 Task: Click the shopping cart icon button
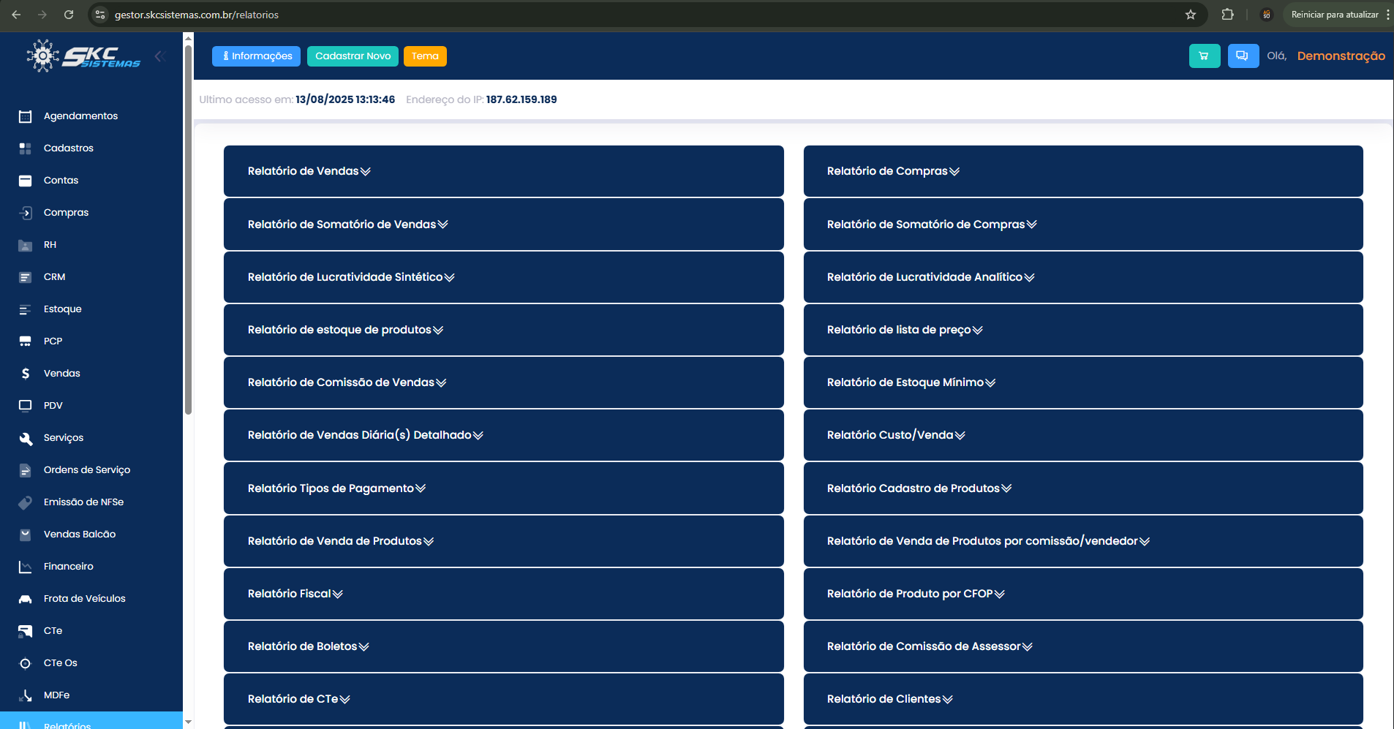[x=1204, y=56]
